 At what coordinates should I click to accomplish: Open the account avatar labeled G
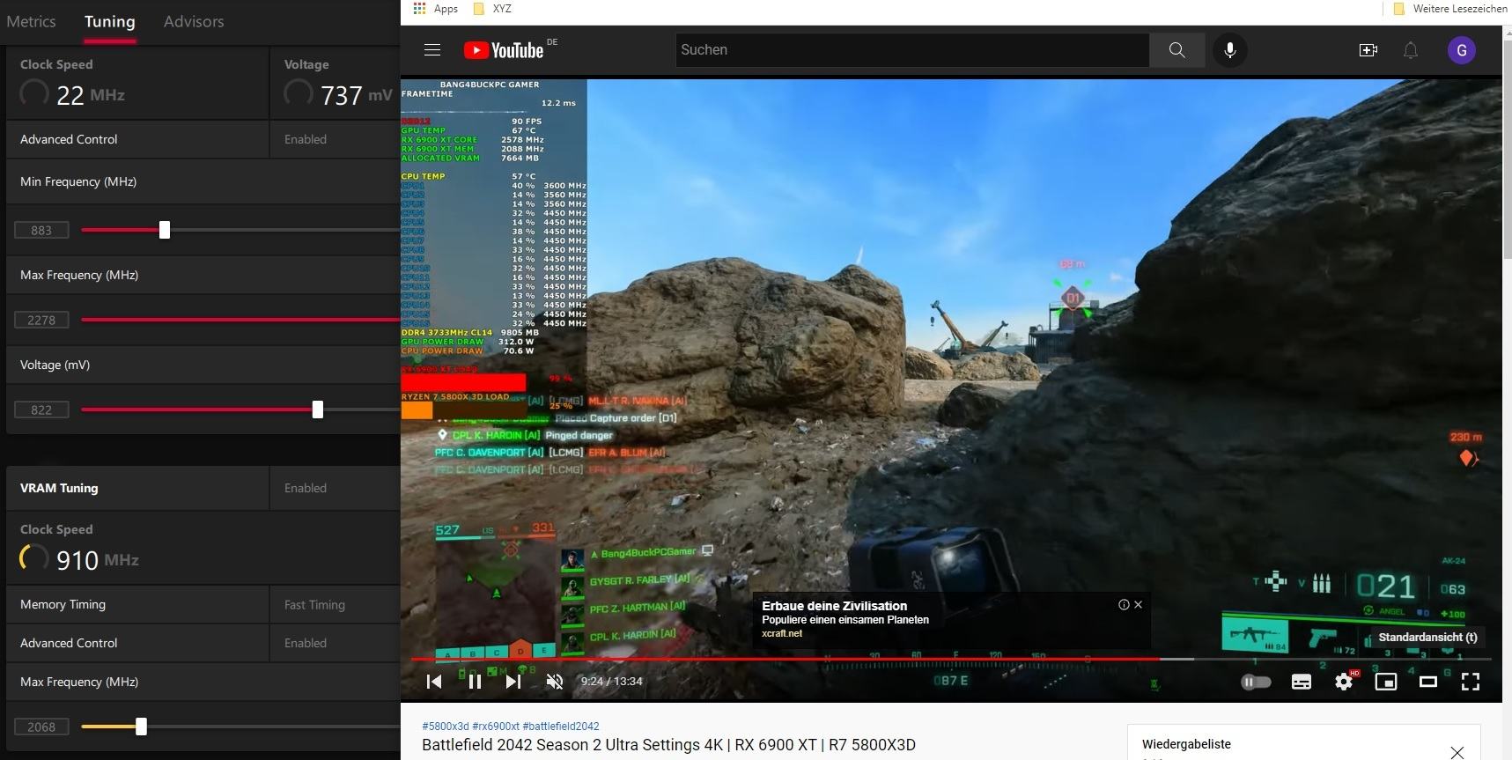(x=1462, y=50)
